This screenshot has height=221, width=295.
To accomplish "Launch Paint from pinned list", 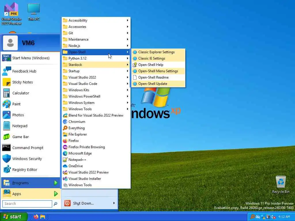I will tap(31, 104).
